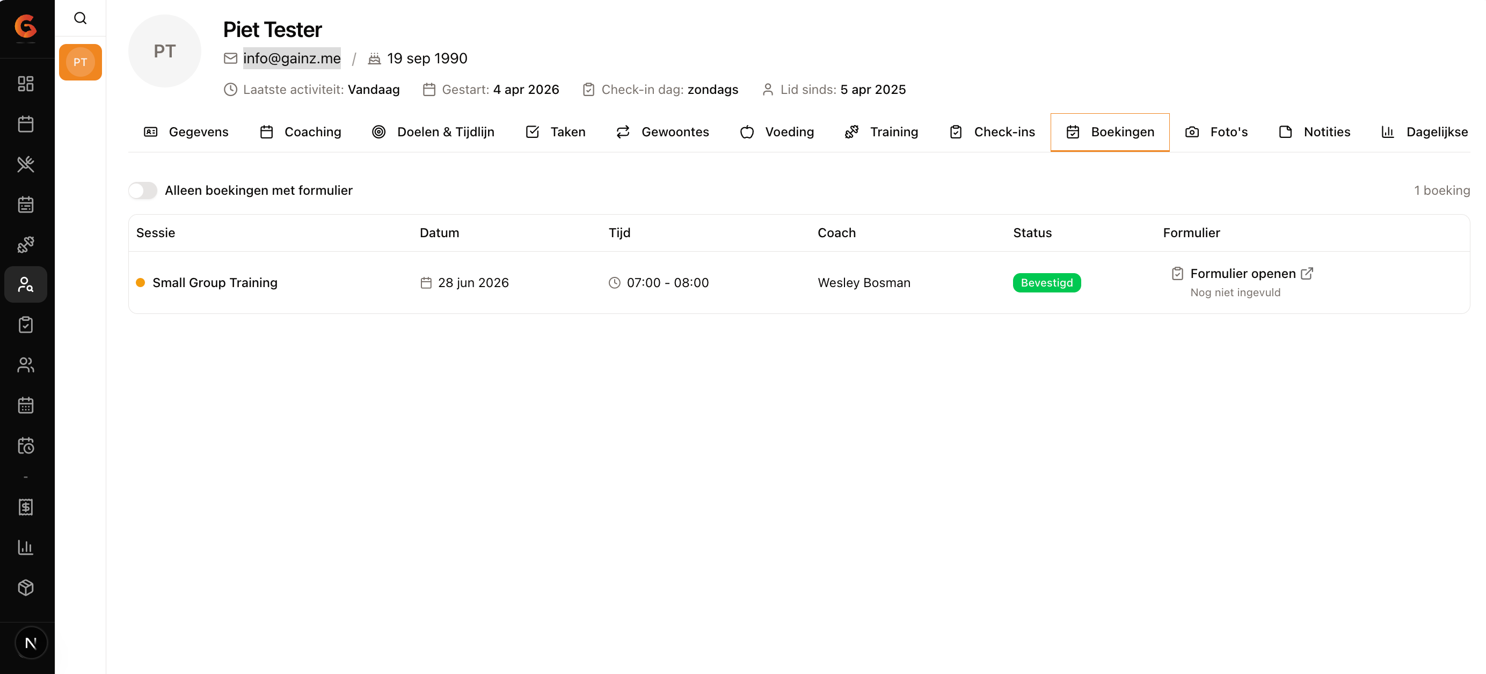The width and height of the screenshot is (1486, 674).
Task: Open the dumbbell icon in the sidebar
Action: (x=26, y=245)
